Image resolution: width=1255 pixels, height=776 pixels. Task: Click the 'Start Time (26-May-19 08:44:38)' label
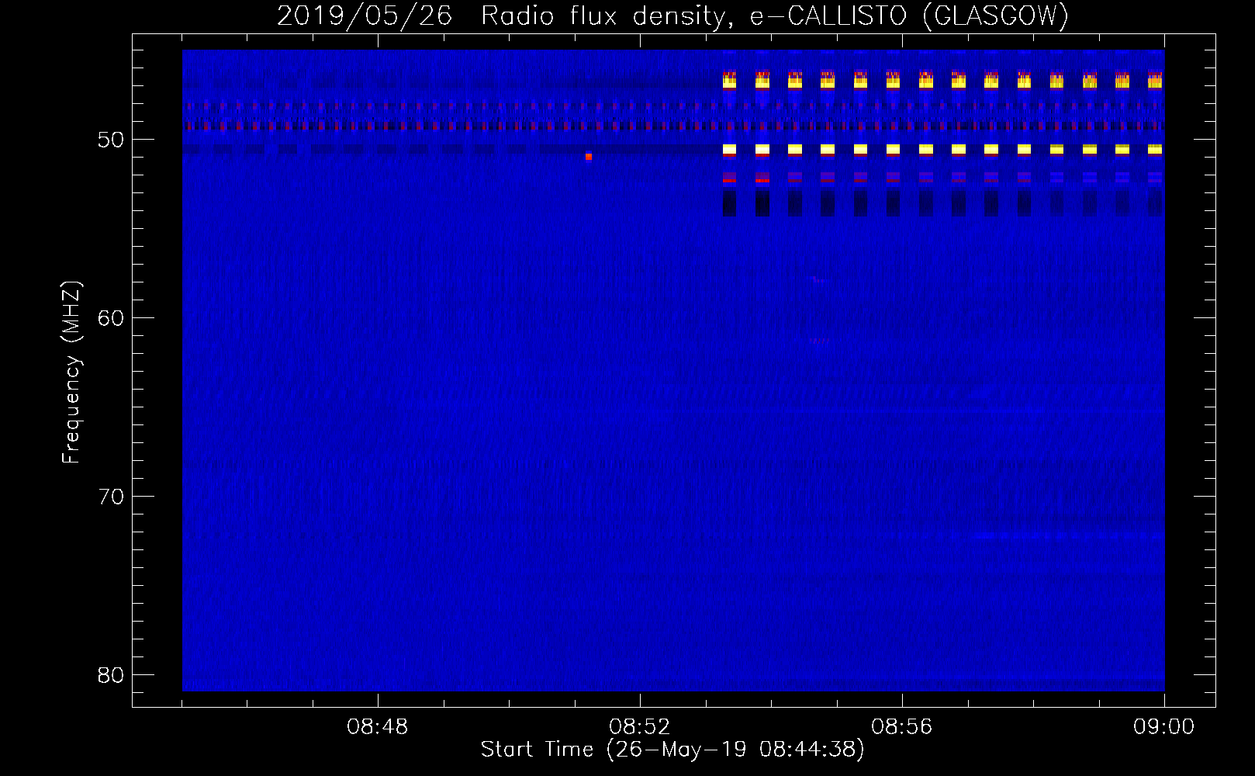[x=672, y=750]
